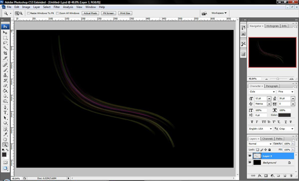Open the Workspace dropdown

219,13
